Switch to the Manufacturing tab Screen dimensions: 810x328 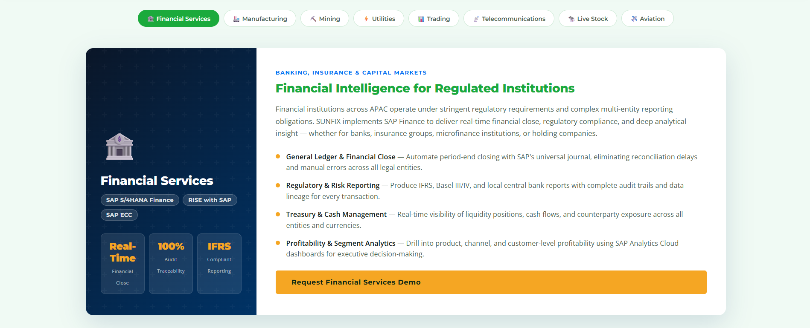coord(260,18)
